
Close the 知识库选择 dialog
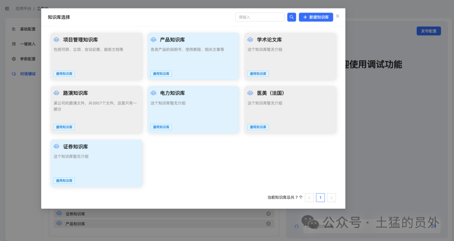click(x=338, y=16)
